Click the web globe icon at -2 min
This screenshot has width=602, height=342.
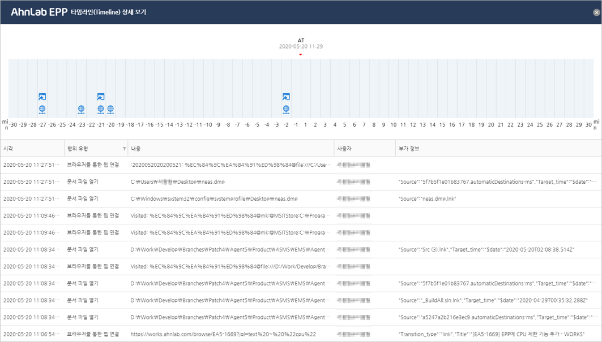click(286, 109)
